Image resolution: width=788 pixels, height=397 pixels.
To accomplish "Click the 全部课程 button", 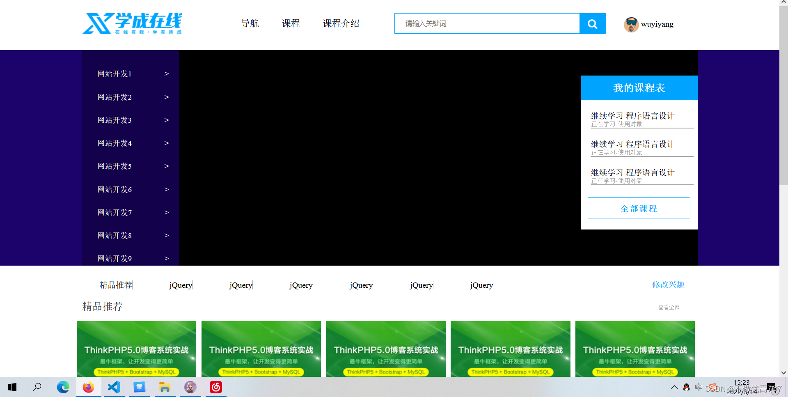I will pos(639,208).
